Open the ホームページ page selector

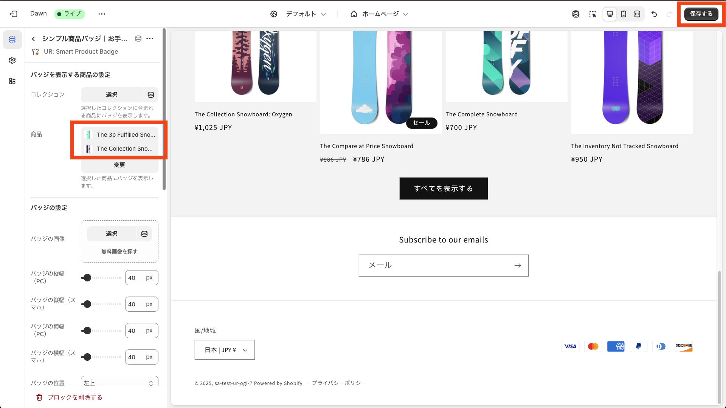click(x=379, y=14)
